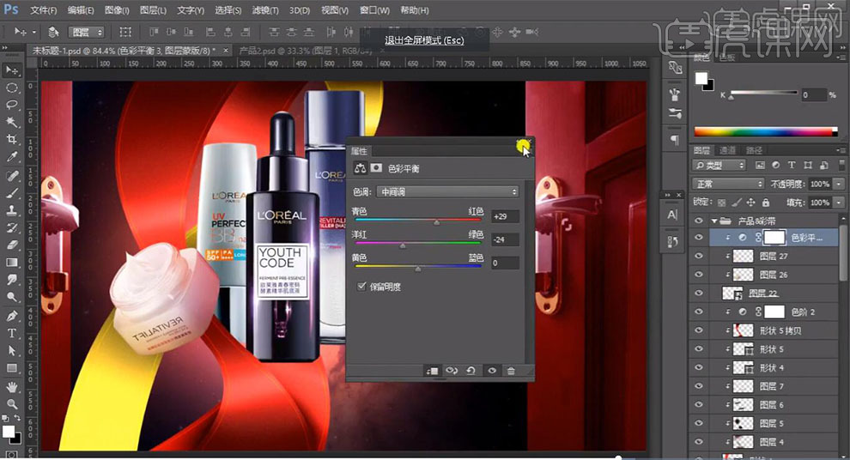Open the 不透明度 opacity dropdown arrow

[x=839, y=184]
